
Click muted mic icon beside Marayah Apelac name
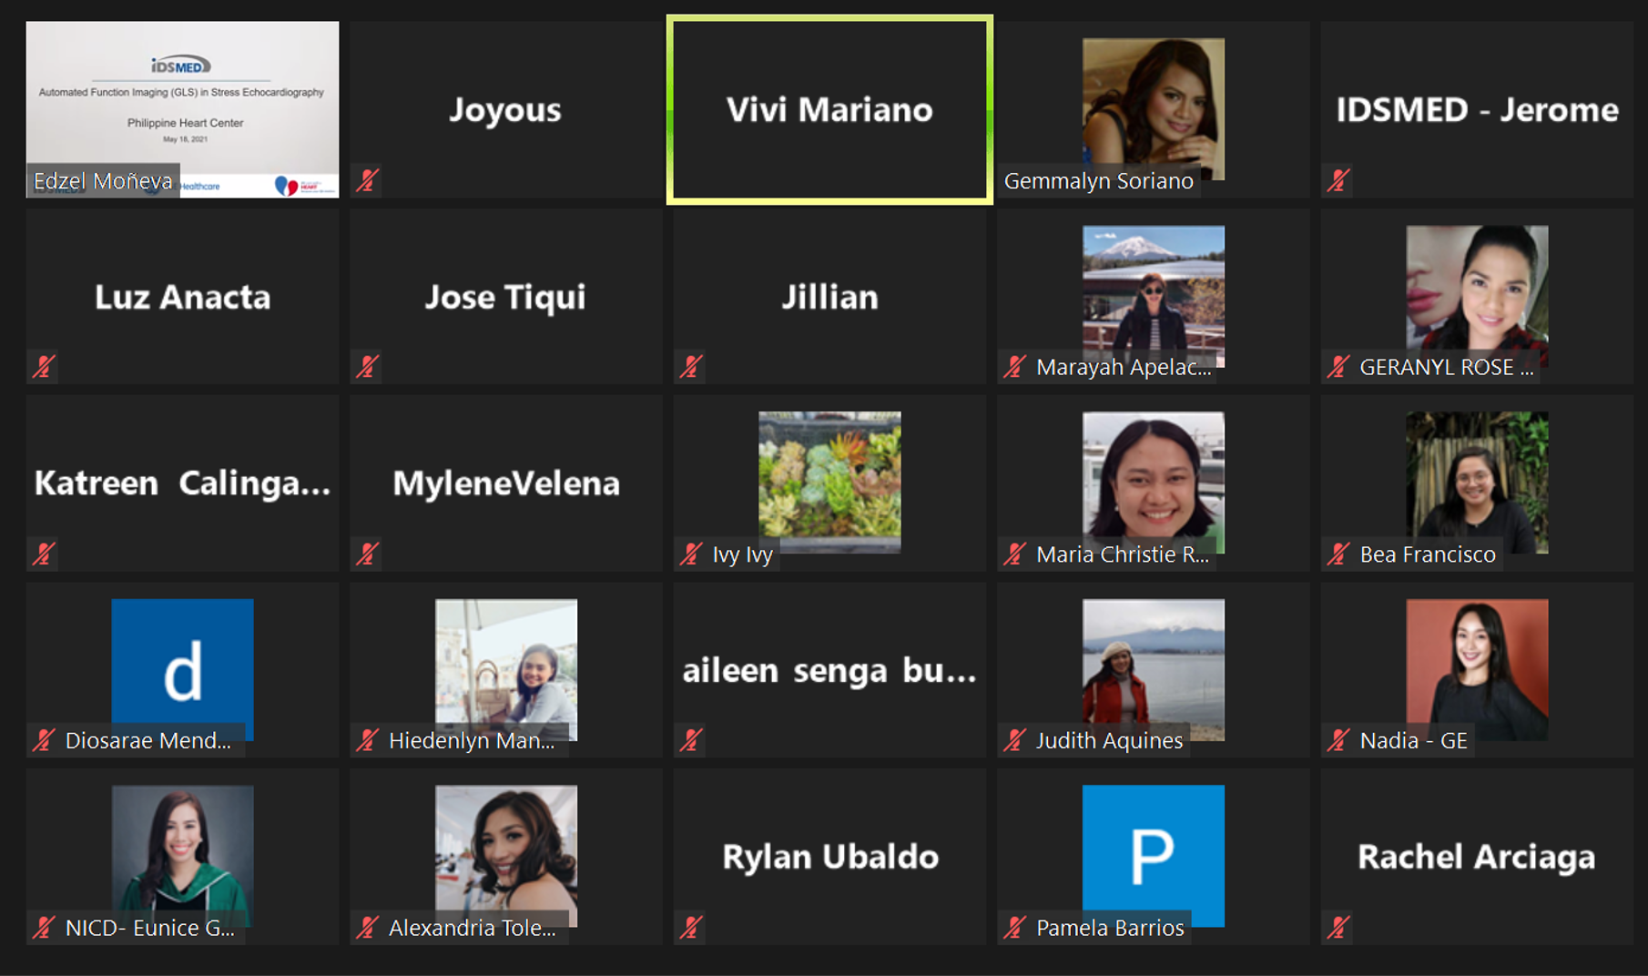tap(1015, 367)
